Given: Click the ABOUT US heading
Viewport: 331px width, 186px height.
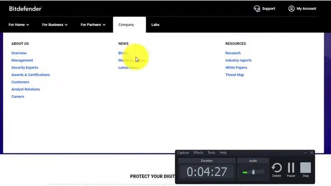Looking at the screenshot, I should (20, 43).
